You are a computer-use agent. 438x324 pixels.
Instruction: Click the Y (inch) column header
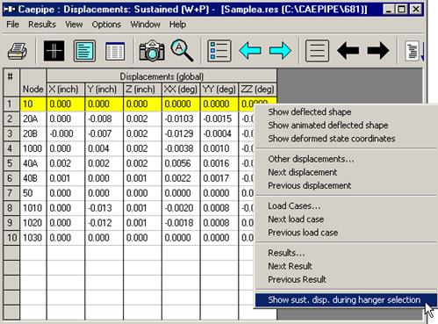pos(102,90)
